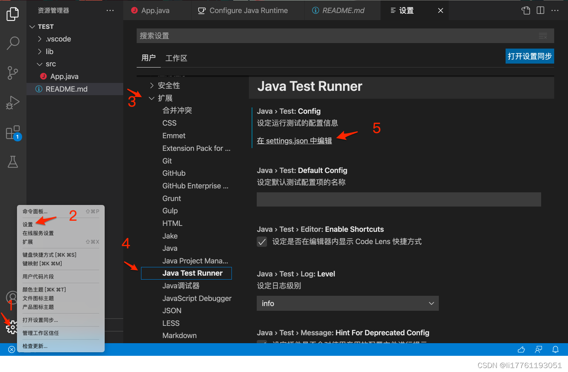Select the 工作区 settings tab
568x372 pixels.
pyautogui.click(x=176, y=58)
